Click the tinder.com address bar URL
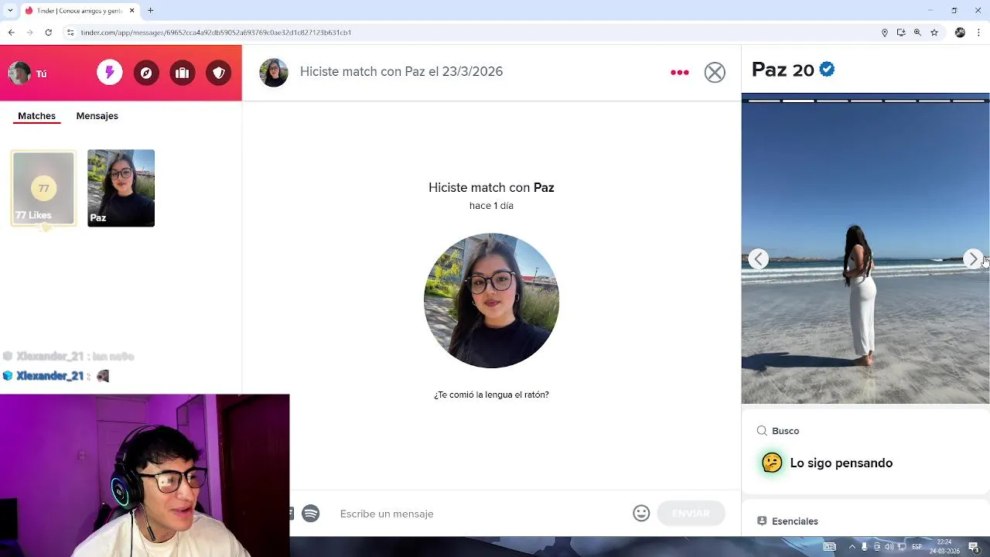Screen dimensions: 990x557 [216, 32]
